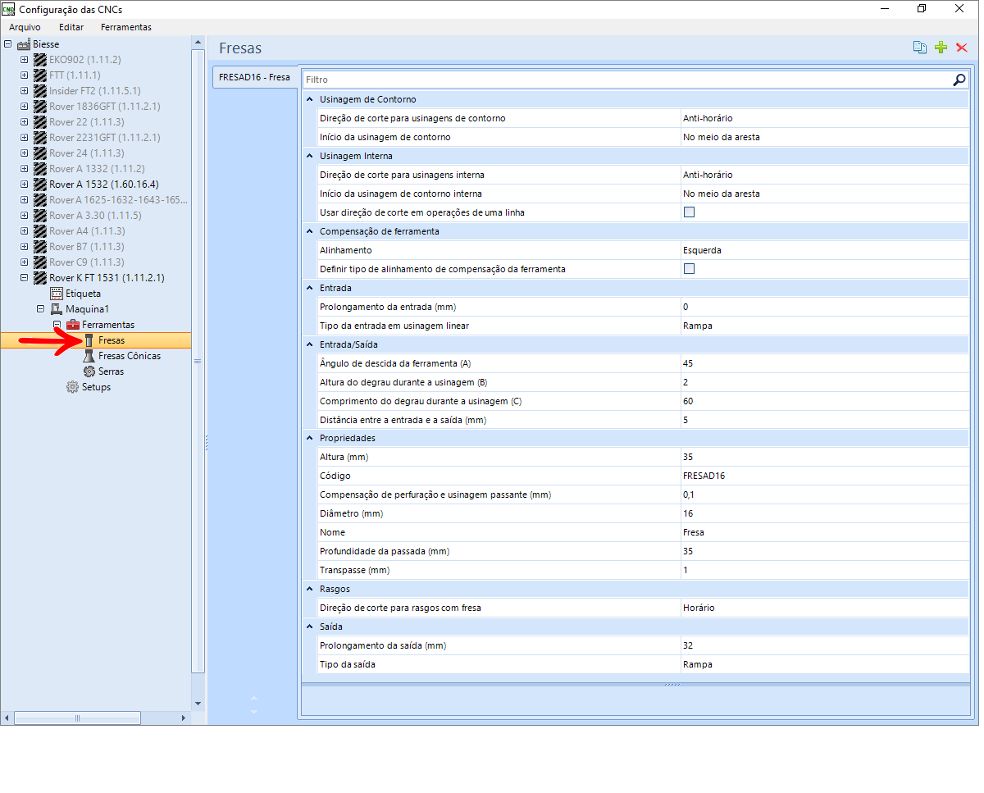This screenshot has width=984, height=793.
Task: Select Rover B7 (1.11.3) in tree
Action: (x=87, y=247)
